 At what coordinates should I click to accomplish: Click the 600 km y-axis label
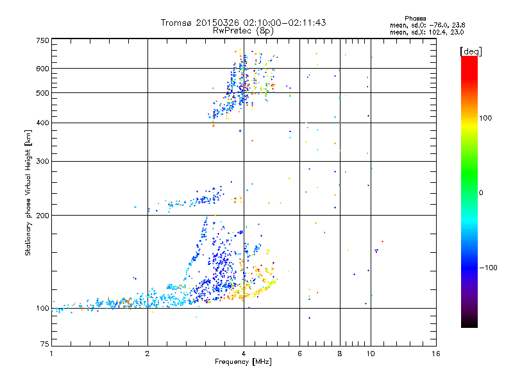pyautogui.click(x=42, y=69)
